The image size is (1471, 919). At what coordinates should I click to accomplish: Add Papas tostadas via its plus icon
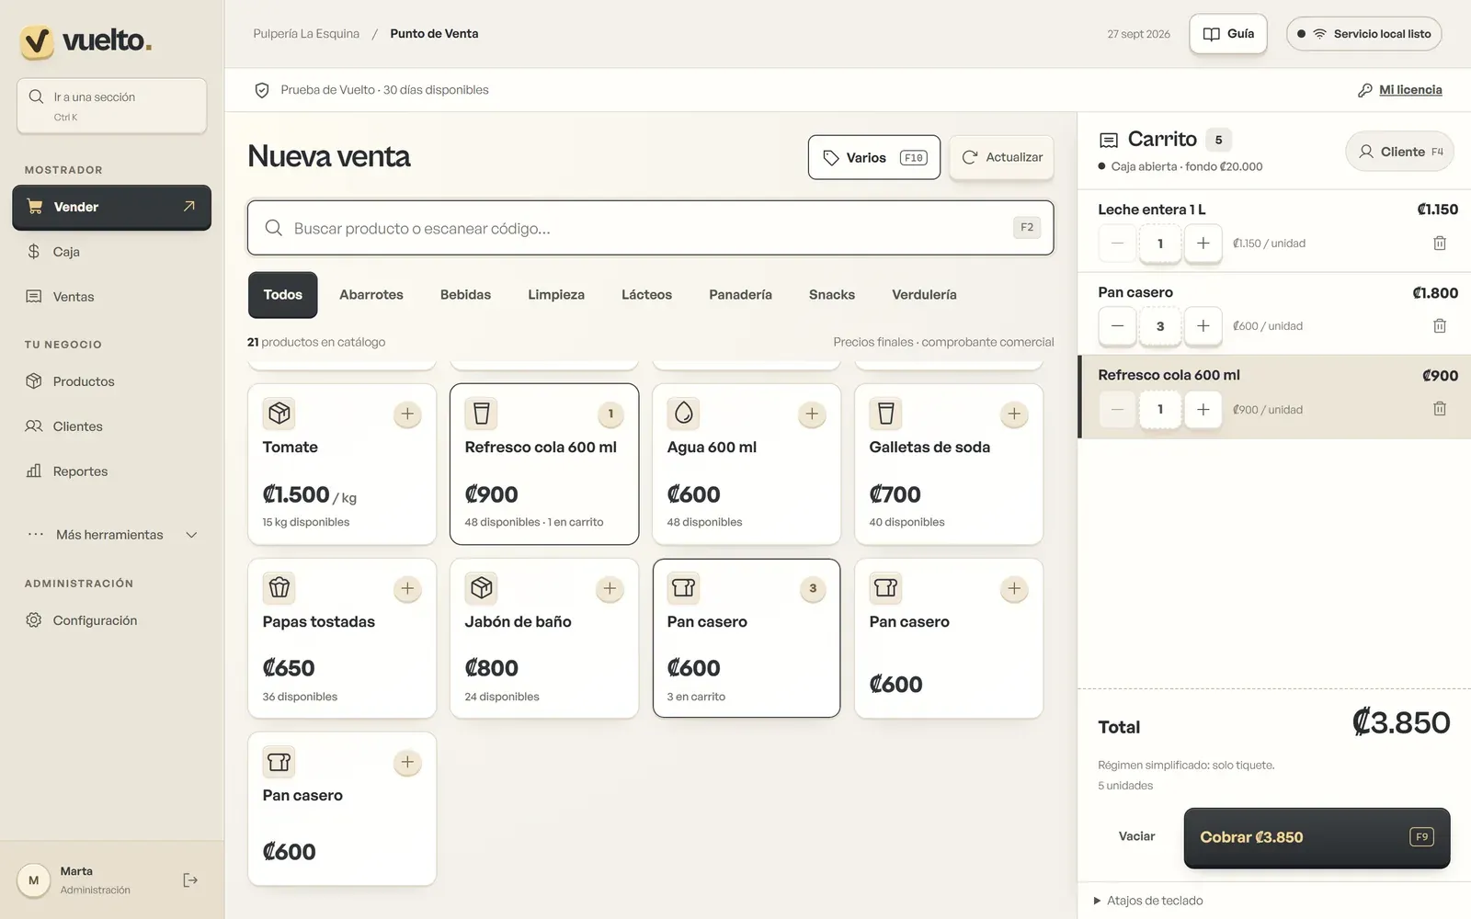point(407,589)
